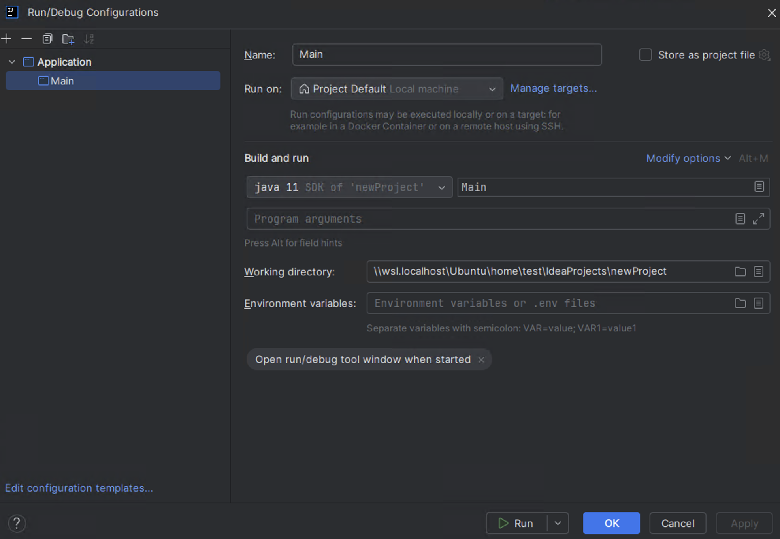
Task: Insert macros into the Environment variables field
Action: [x=758, y=303]
